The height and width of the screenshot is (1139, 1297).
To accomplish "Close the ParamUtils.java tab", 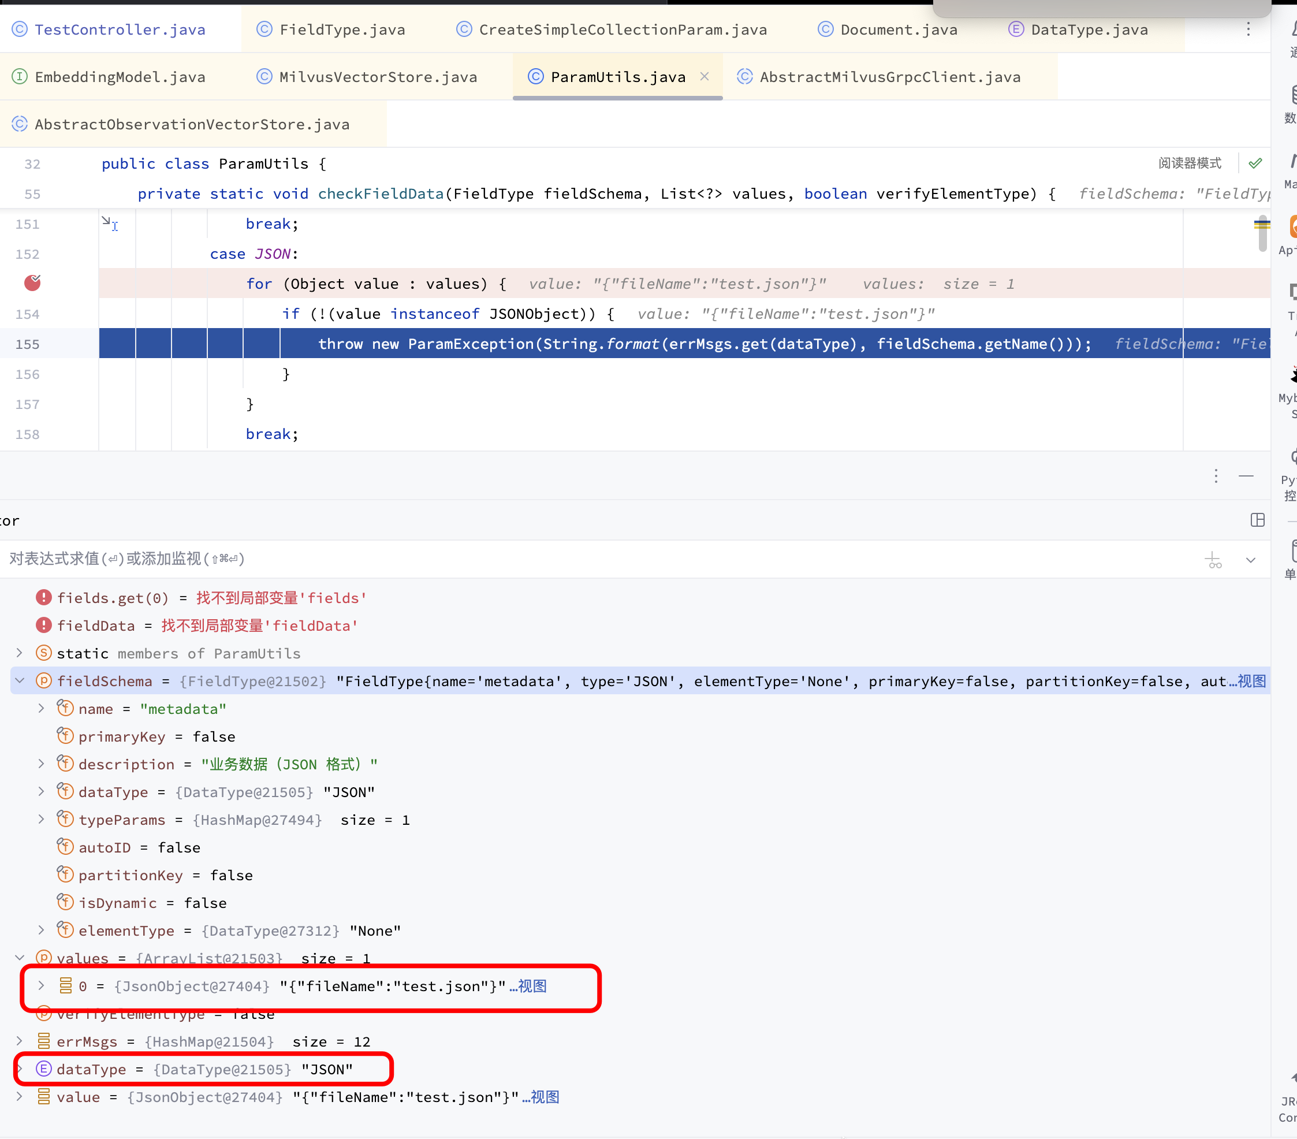I will coord(704,77).
